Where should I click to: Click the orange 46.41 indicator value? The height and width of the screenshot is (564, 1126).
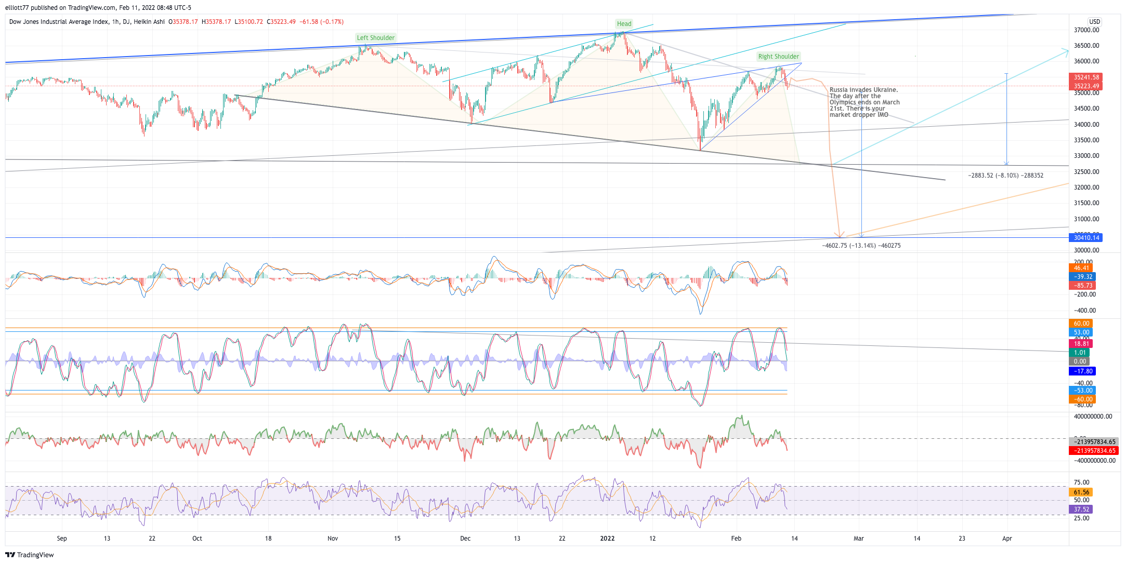(1081, 268)
